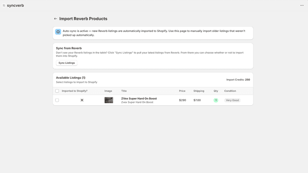Screen dimensions: 308x173
Task: Click the Qty column header
Action: pos(216,91)
